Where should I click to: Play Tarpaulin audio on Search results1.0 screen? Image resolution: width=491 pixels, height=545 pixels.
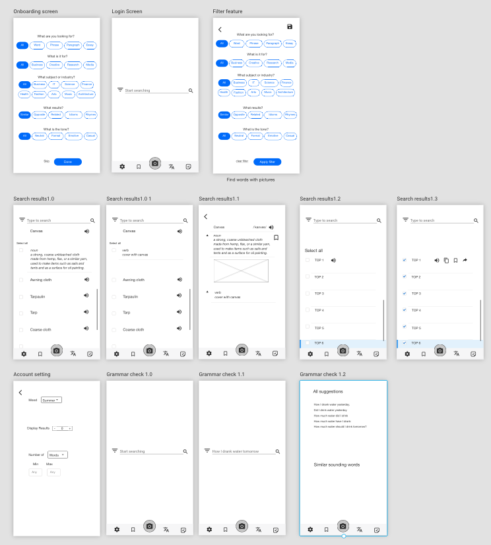86,296
